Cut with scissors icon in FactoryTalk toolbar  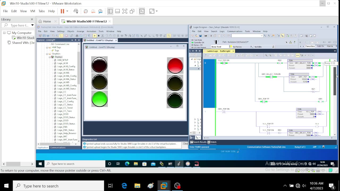(102, 36)
